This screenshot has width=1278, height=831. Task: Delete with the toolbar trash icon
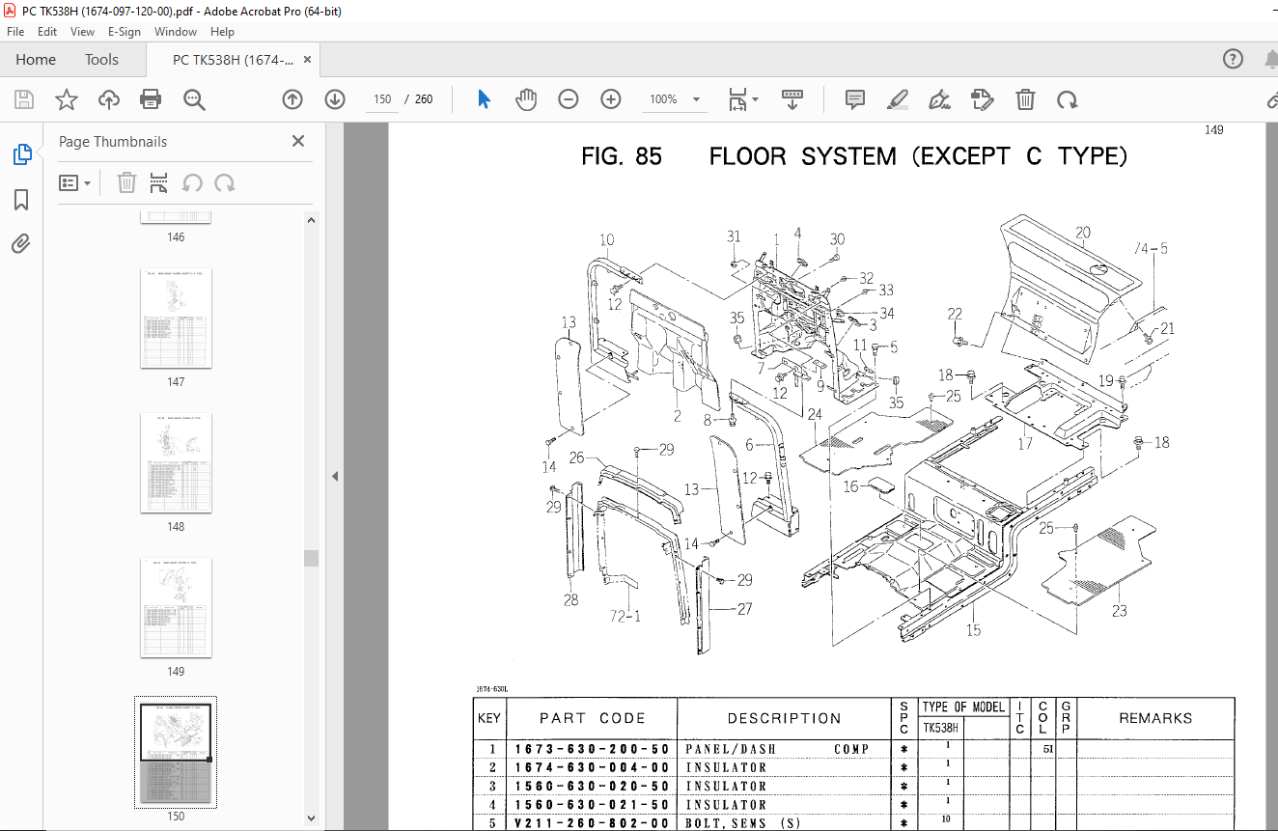click(1025, 99)
